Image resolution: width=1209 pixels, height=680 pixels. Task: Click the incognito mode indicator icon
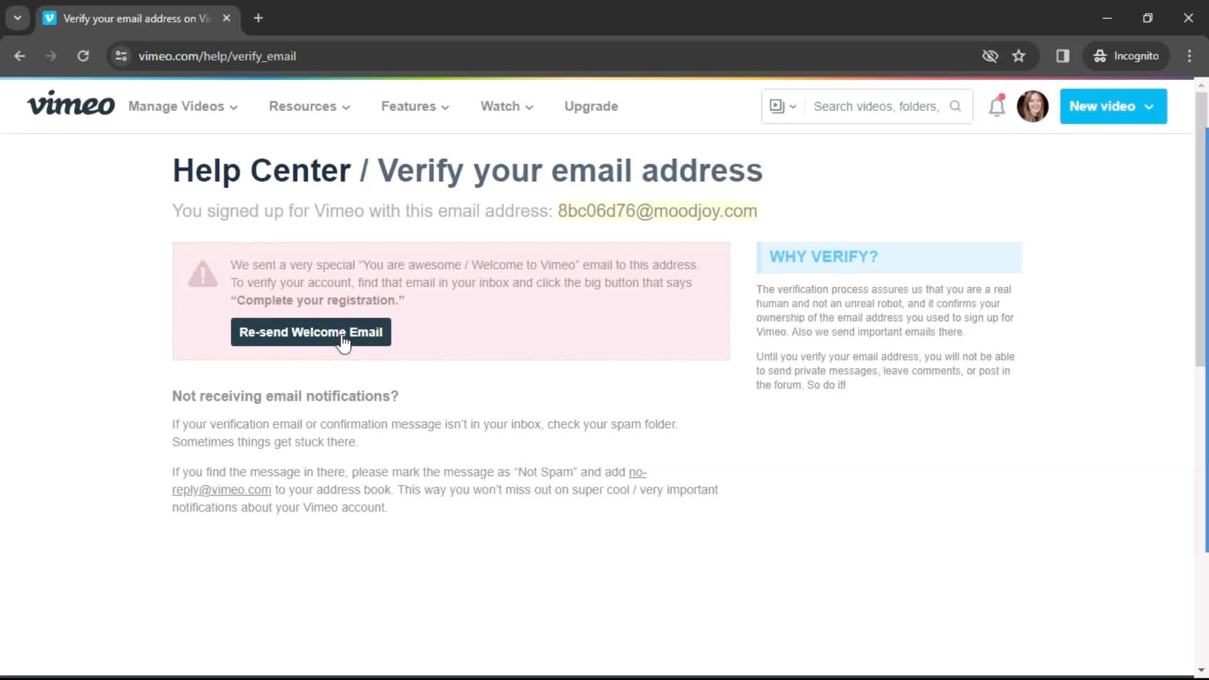pos(1099,55)
